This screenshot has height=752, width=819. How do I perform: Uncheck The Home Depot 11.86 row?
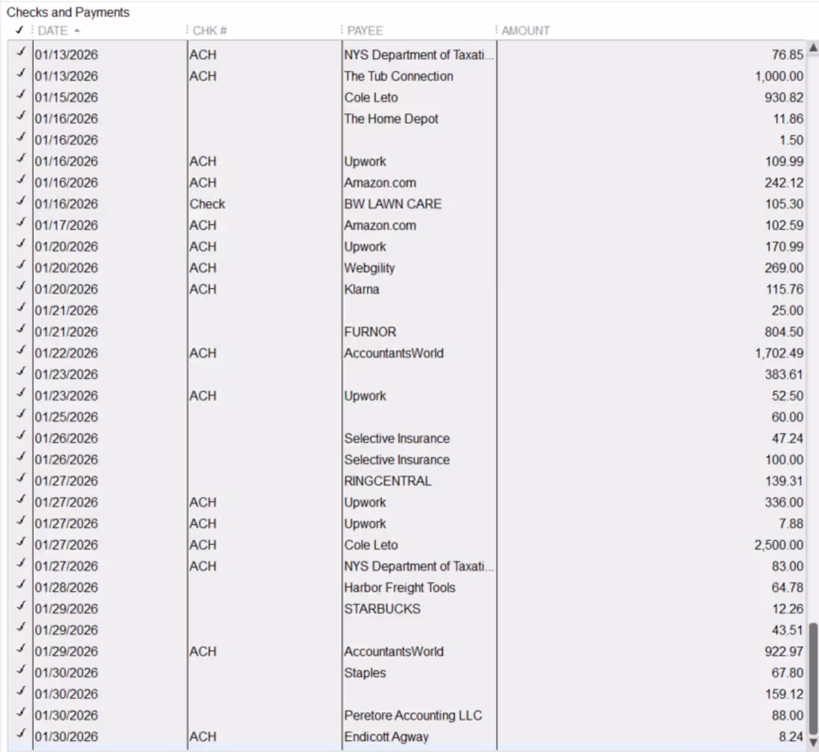click(21, 116)
